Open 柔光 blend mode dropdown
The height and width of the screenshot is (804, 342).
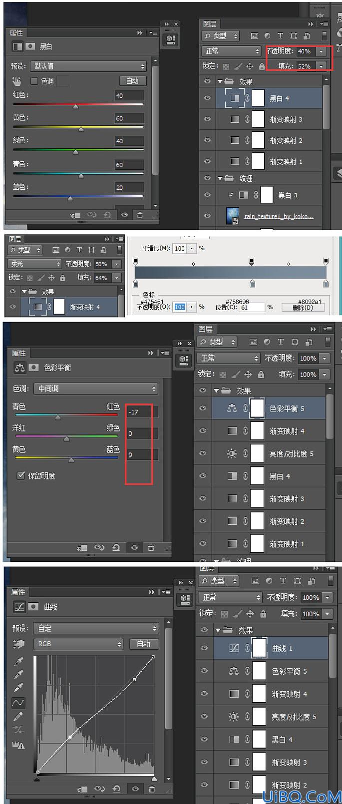(x=34, y=264)
